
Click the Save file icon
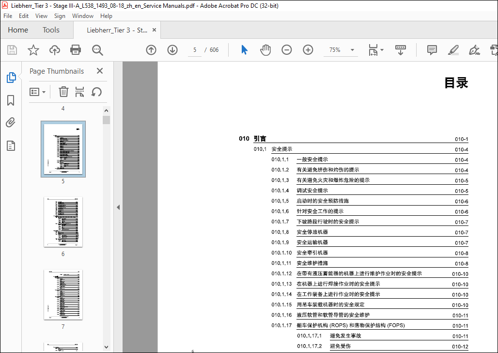pyautogui.click(x=12, y=50)
